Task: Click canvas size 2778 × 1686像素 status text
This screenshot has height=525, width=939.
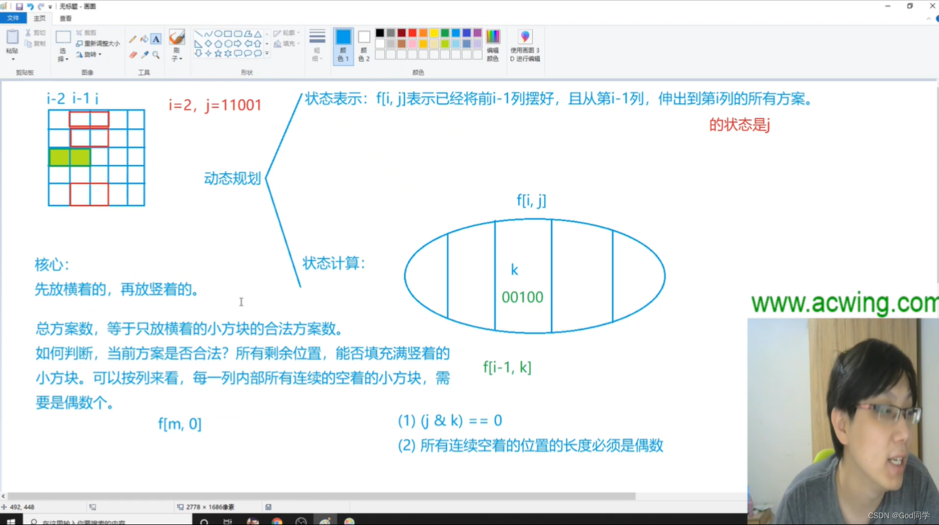Action: point(210,507)
